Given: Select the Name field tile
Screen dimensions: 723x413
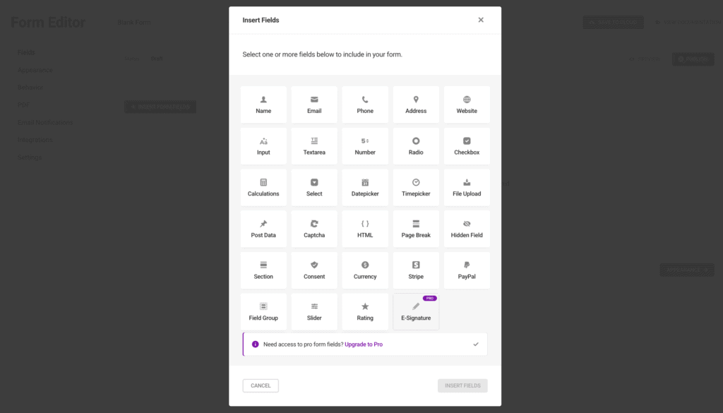Looking at the screenshot, I should 263,104.
